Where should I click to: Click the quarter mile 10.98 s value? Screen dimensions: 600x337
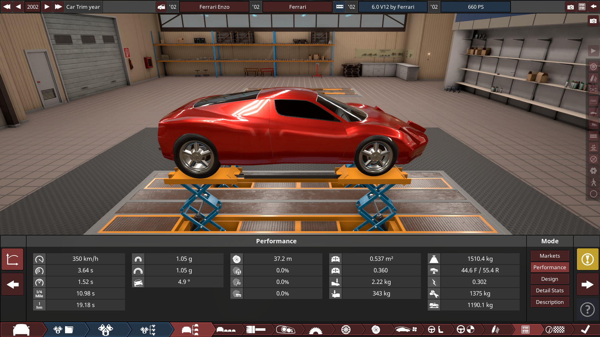(x=85, y=293)
